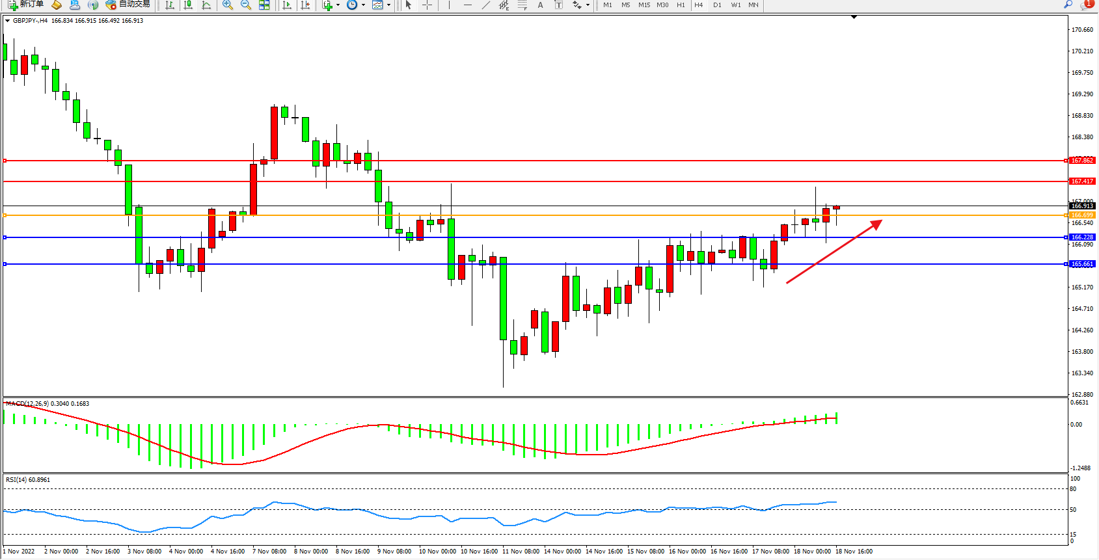This screenshot has height=560, width=1099.
Task: Toggle AutoTrading (自动交易) button
Action: [128, 5]
